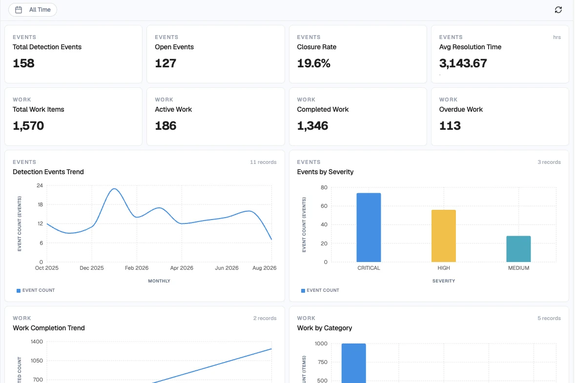The image size is (575, 383).
Task: Click the Aug 2026 axis label
Action: click(265, 268)
